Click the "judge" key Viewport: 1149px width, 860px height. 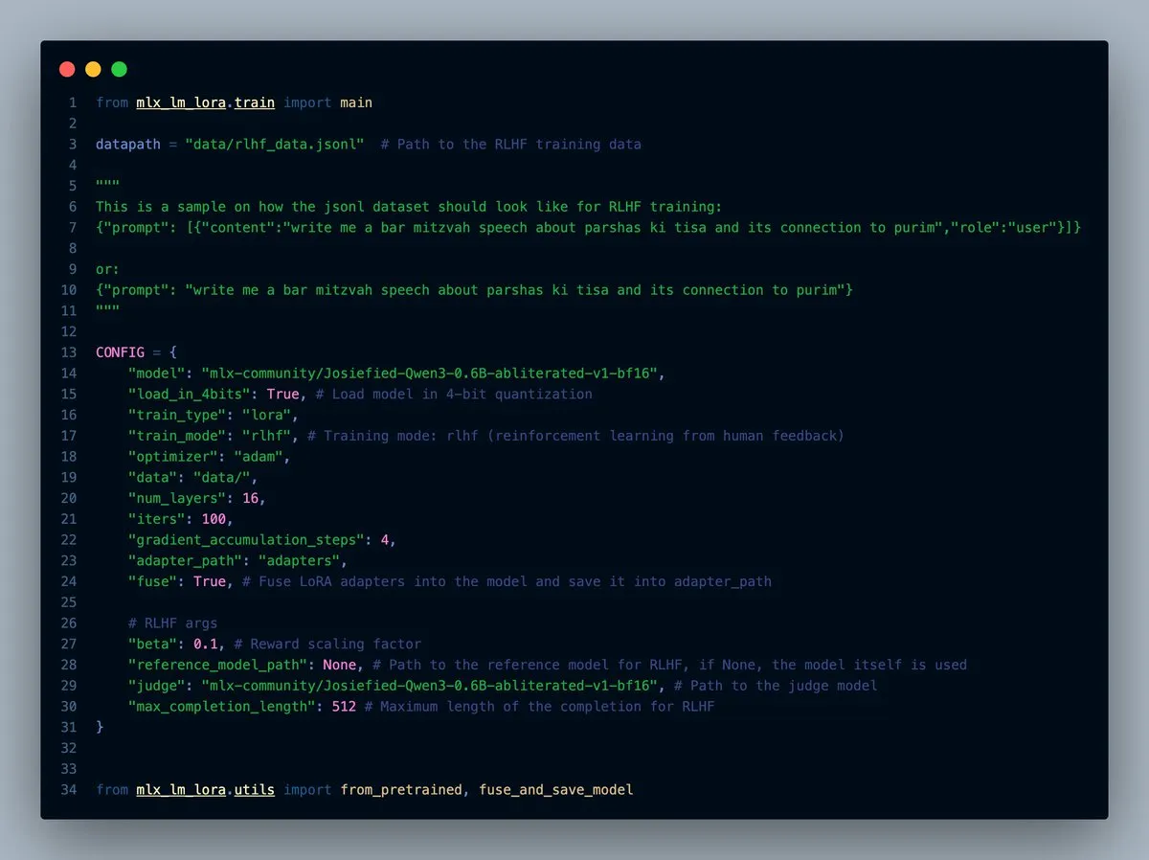coord(157,686)
